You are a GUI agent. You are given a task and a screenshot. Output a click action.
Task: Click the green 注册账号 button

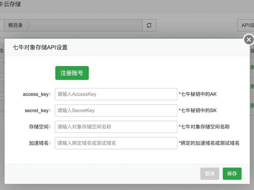[x=72, y=73]
